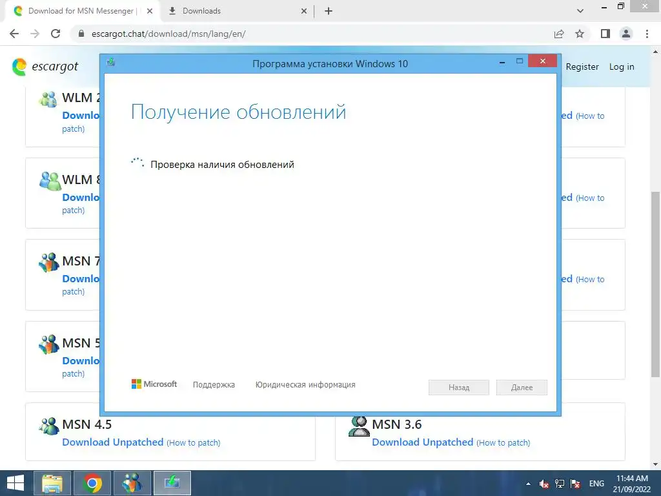Go back with the browser back arrow
The width and height of the screenshot is (661, 496).
tap(14, 34)
